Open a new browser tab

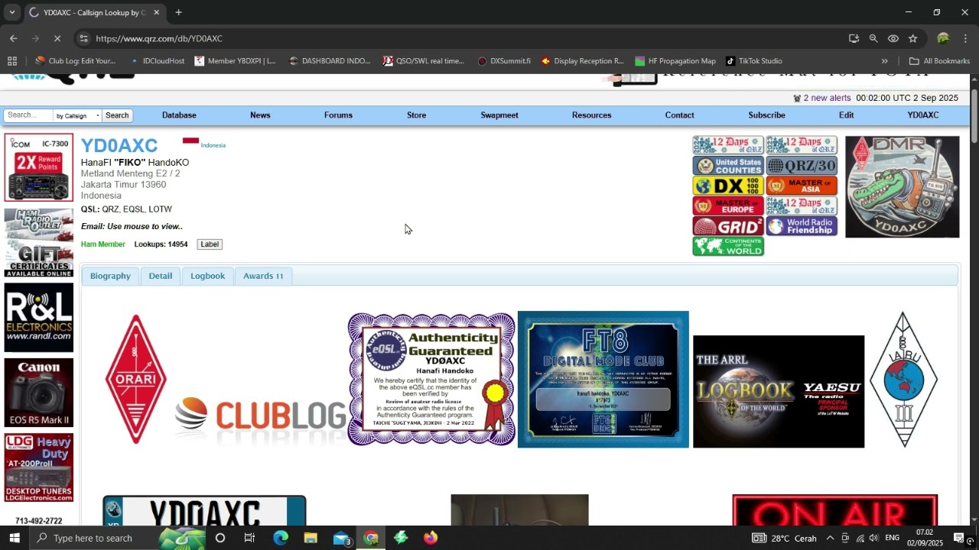point(178,12)
